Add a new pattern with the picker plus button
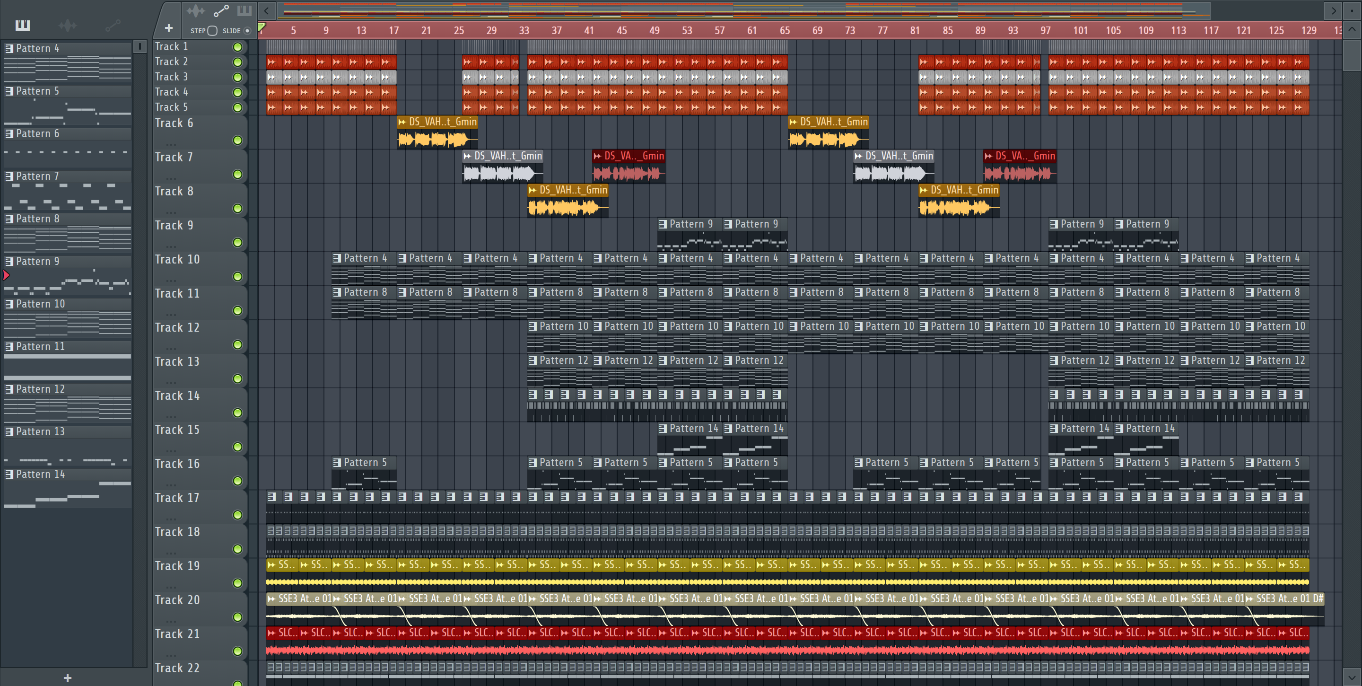This screenshot has width=1362, height=686. (x=67, y=677)
